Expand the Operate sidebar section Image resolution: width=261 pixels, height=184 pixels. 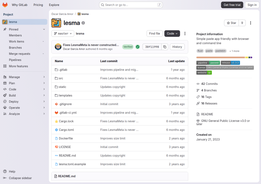click(24, 108)
